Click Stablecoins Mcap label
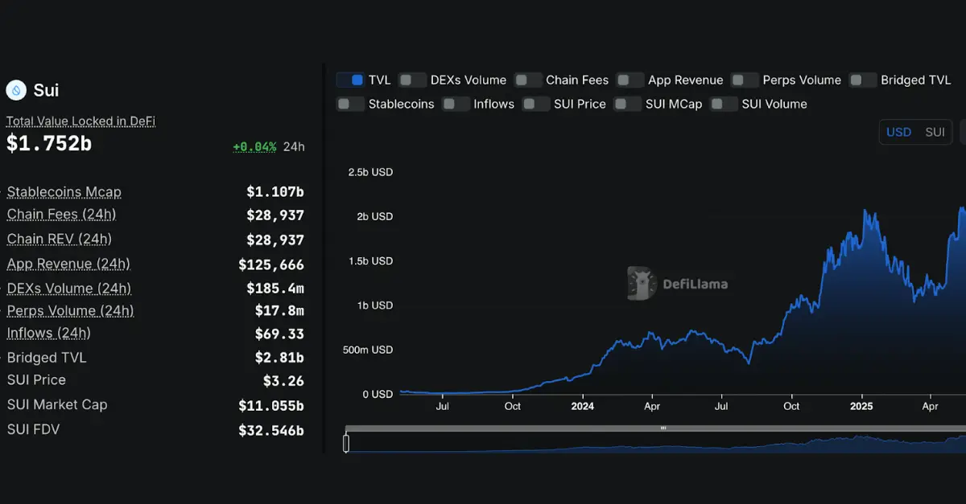 pos(64,191)
